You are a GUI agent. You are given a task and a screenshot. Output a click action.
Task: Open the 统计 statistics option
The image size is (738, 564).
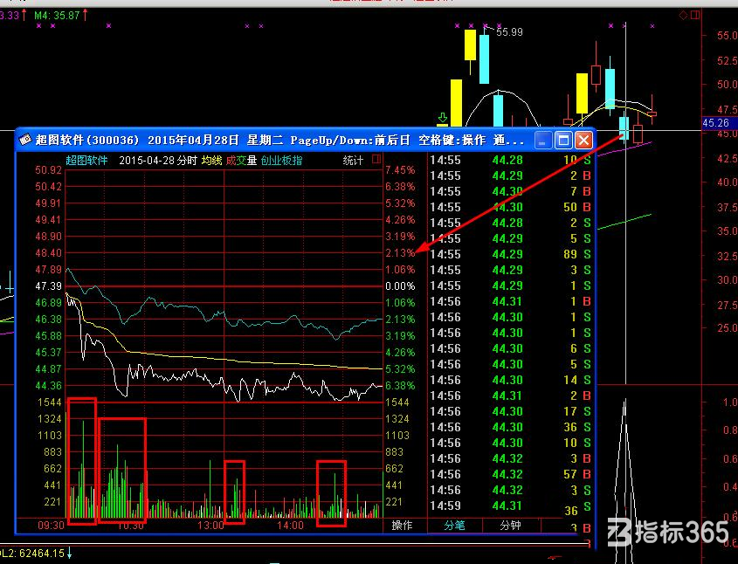pyautogui.click(x=353, y=161)
